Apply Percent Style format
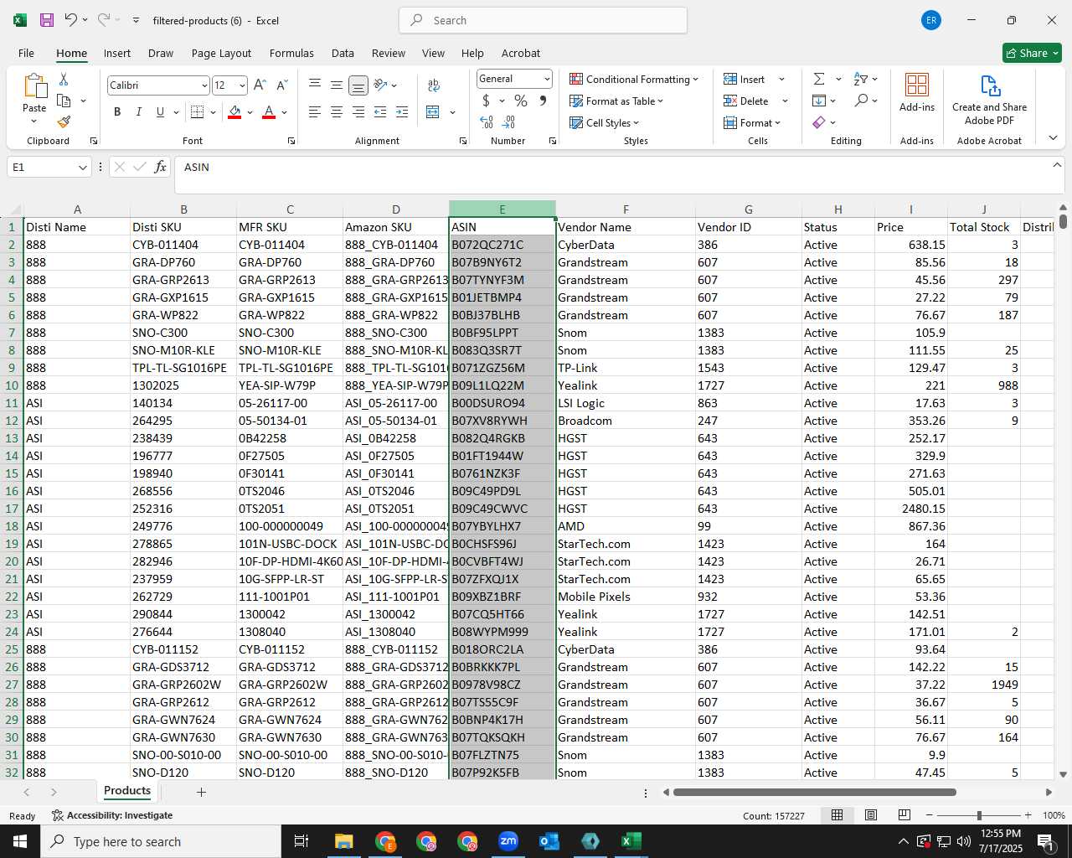1072x858 pixels. pyautogui.click(x=521, y=101)
